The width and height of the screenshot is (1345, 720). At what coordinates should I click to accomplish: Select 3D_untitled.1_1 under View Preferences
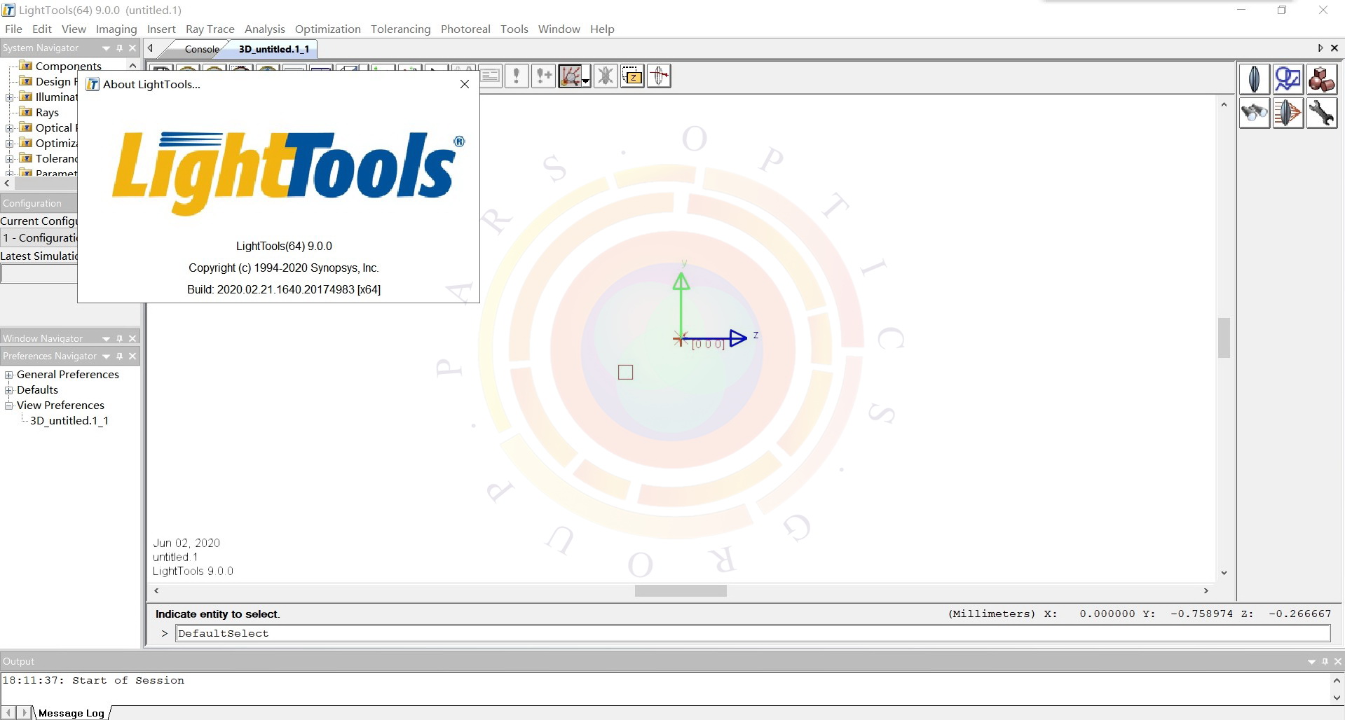point(69,420)
